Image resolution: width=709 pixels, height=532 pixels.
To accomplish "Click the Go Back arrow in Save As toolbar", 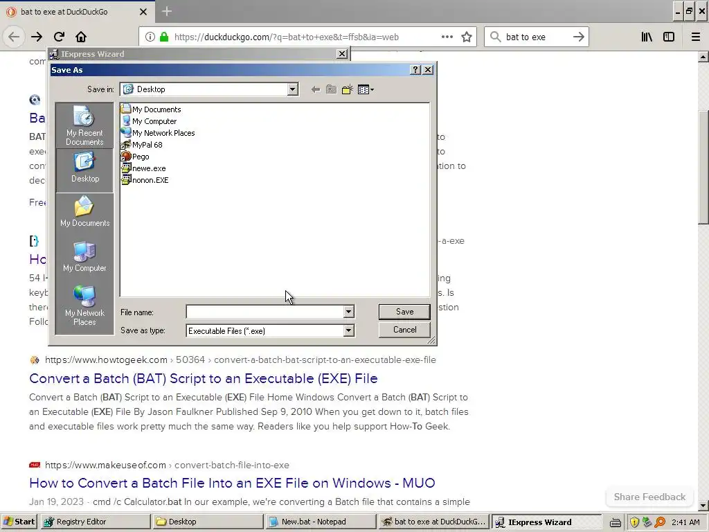I will click(x=316, y=89).
